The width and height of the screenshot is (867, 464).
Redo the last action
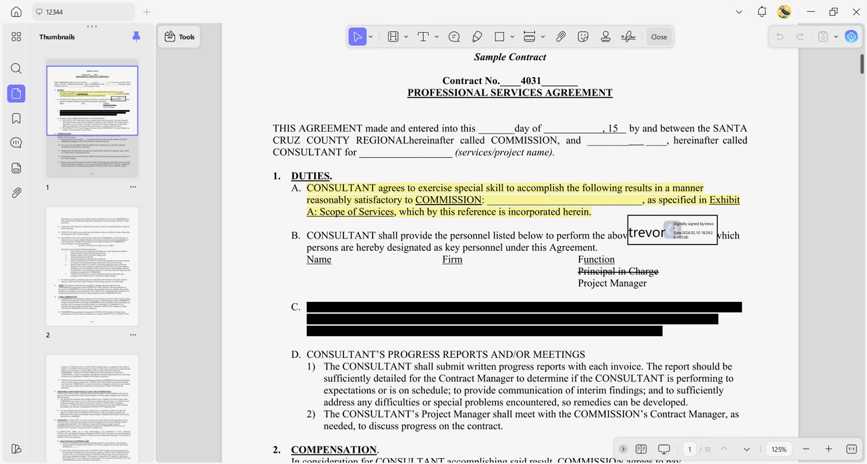(x=800, y=37)
